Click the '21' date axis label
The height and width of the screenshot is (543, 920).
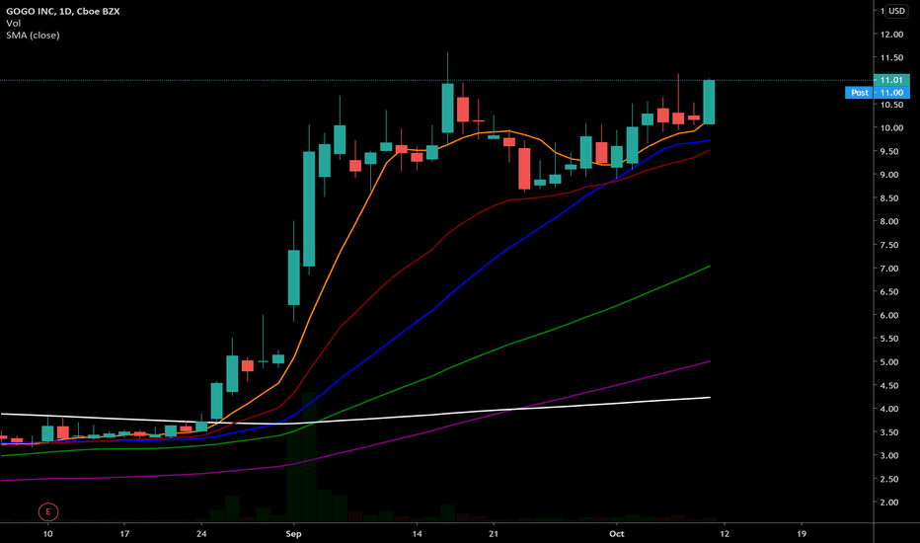tap(494, 533)
